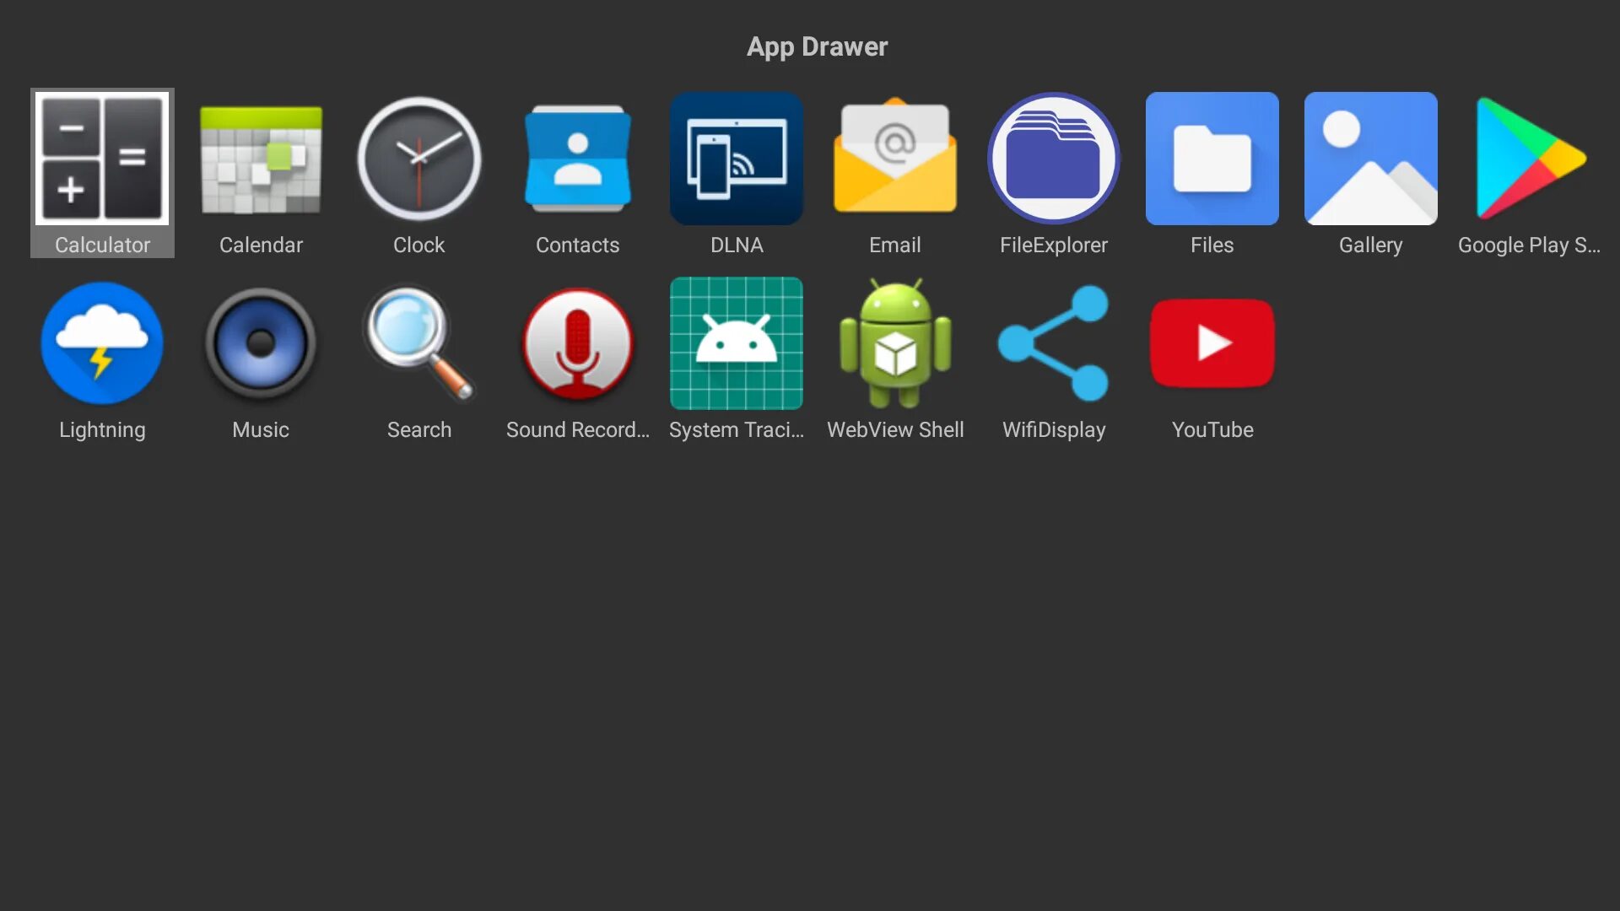The width and height of the screenshot is (1620, 911).
Task: Open the System Tracing app
Action: 737,343
